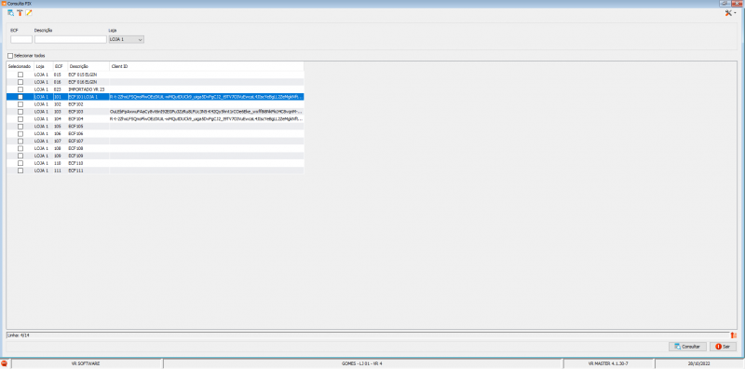Click the ECF 015 ELGIN description cell
Viewport: 745px width, 369px height.
[88, 75]
